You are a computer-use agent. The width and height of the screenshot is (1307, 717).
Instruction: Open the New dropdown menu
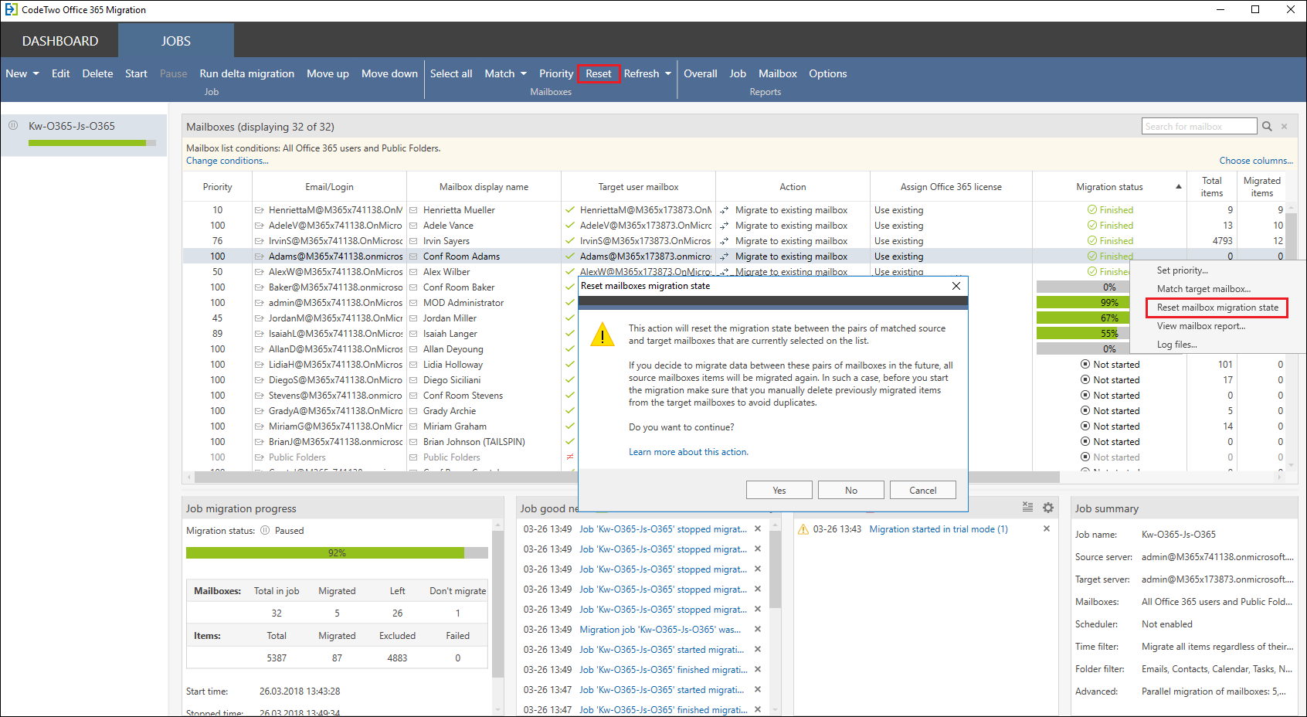(x=22, y=73)
